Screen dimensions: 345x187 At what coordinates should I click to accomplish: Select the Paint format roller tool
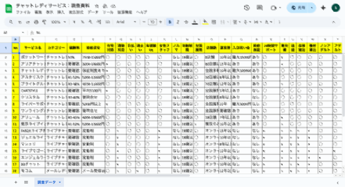(x=44, y=22)
